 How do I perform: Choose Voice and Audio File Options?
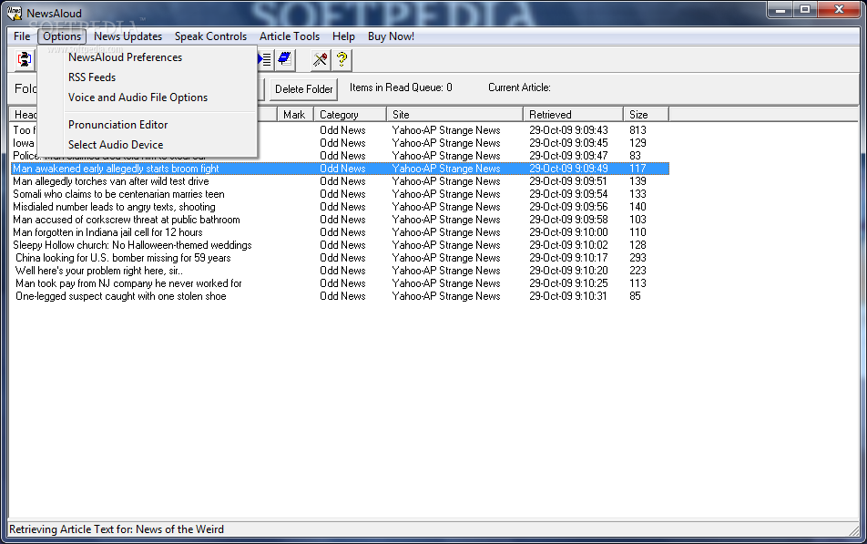[x=148, y=98]
